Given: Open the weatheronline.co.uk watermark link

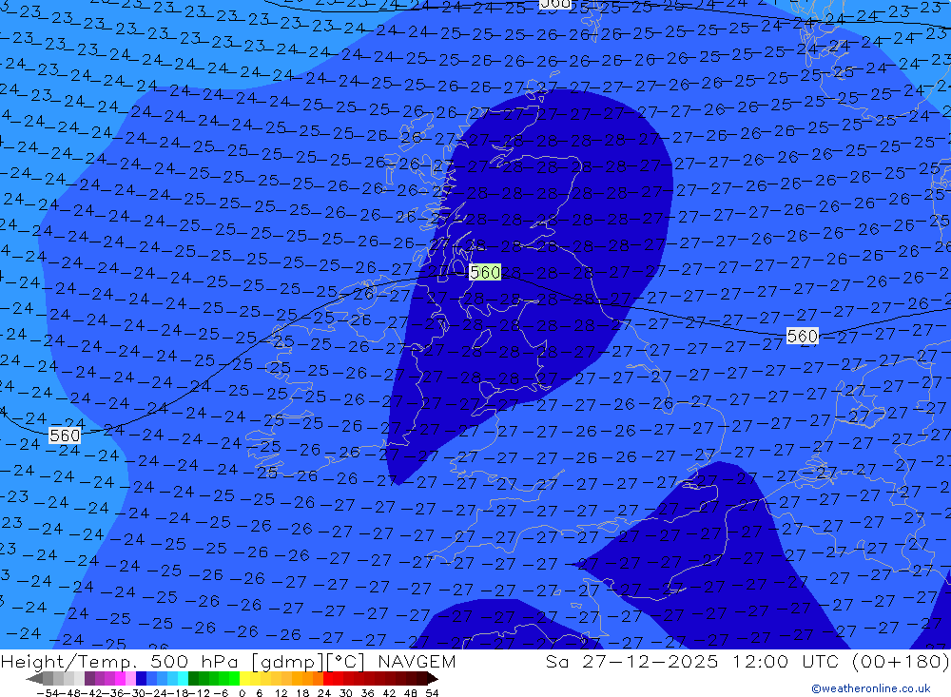Looking at the screenshot, I should click(x=870, y=688).
